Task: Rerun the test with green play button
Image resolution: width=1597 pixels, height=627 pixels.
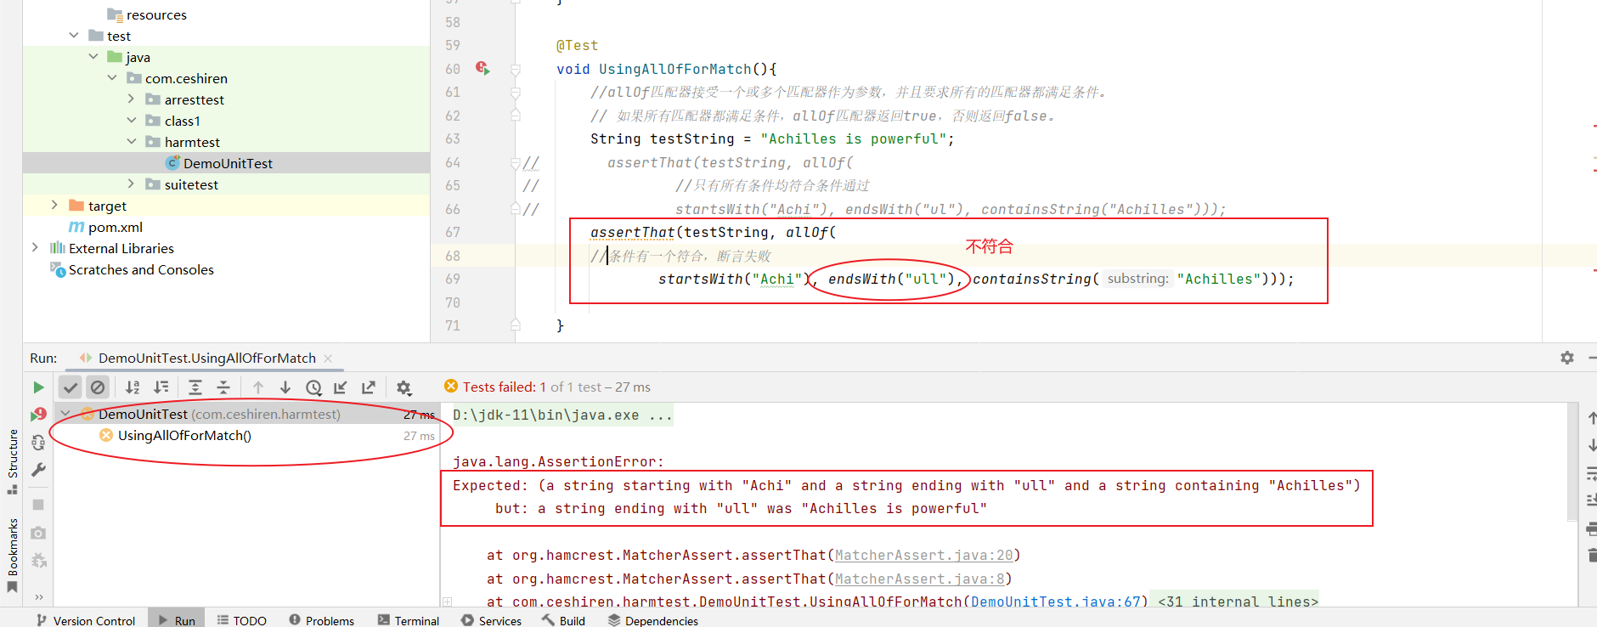Action: pyautogui.click(x=38, y=387)
